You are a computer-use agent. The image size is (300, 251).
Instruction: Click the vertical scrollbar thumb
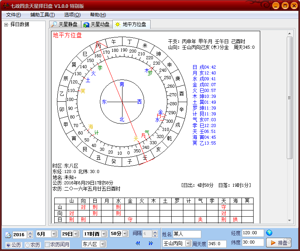pos(289,98)
